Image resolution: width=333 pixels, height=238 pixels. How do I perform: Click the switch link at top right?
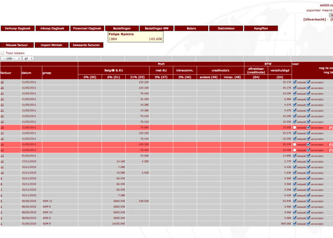(326, 5)
